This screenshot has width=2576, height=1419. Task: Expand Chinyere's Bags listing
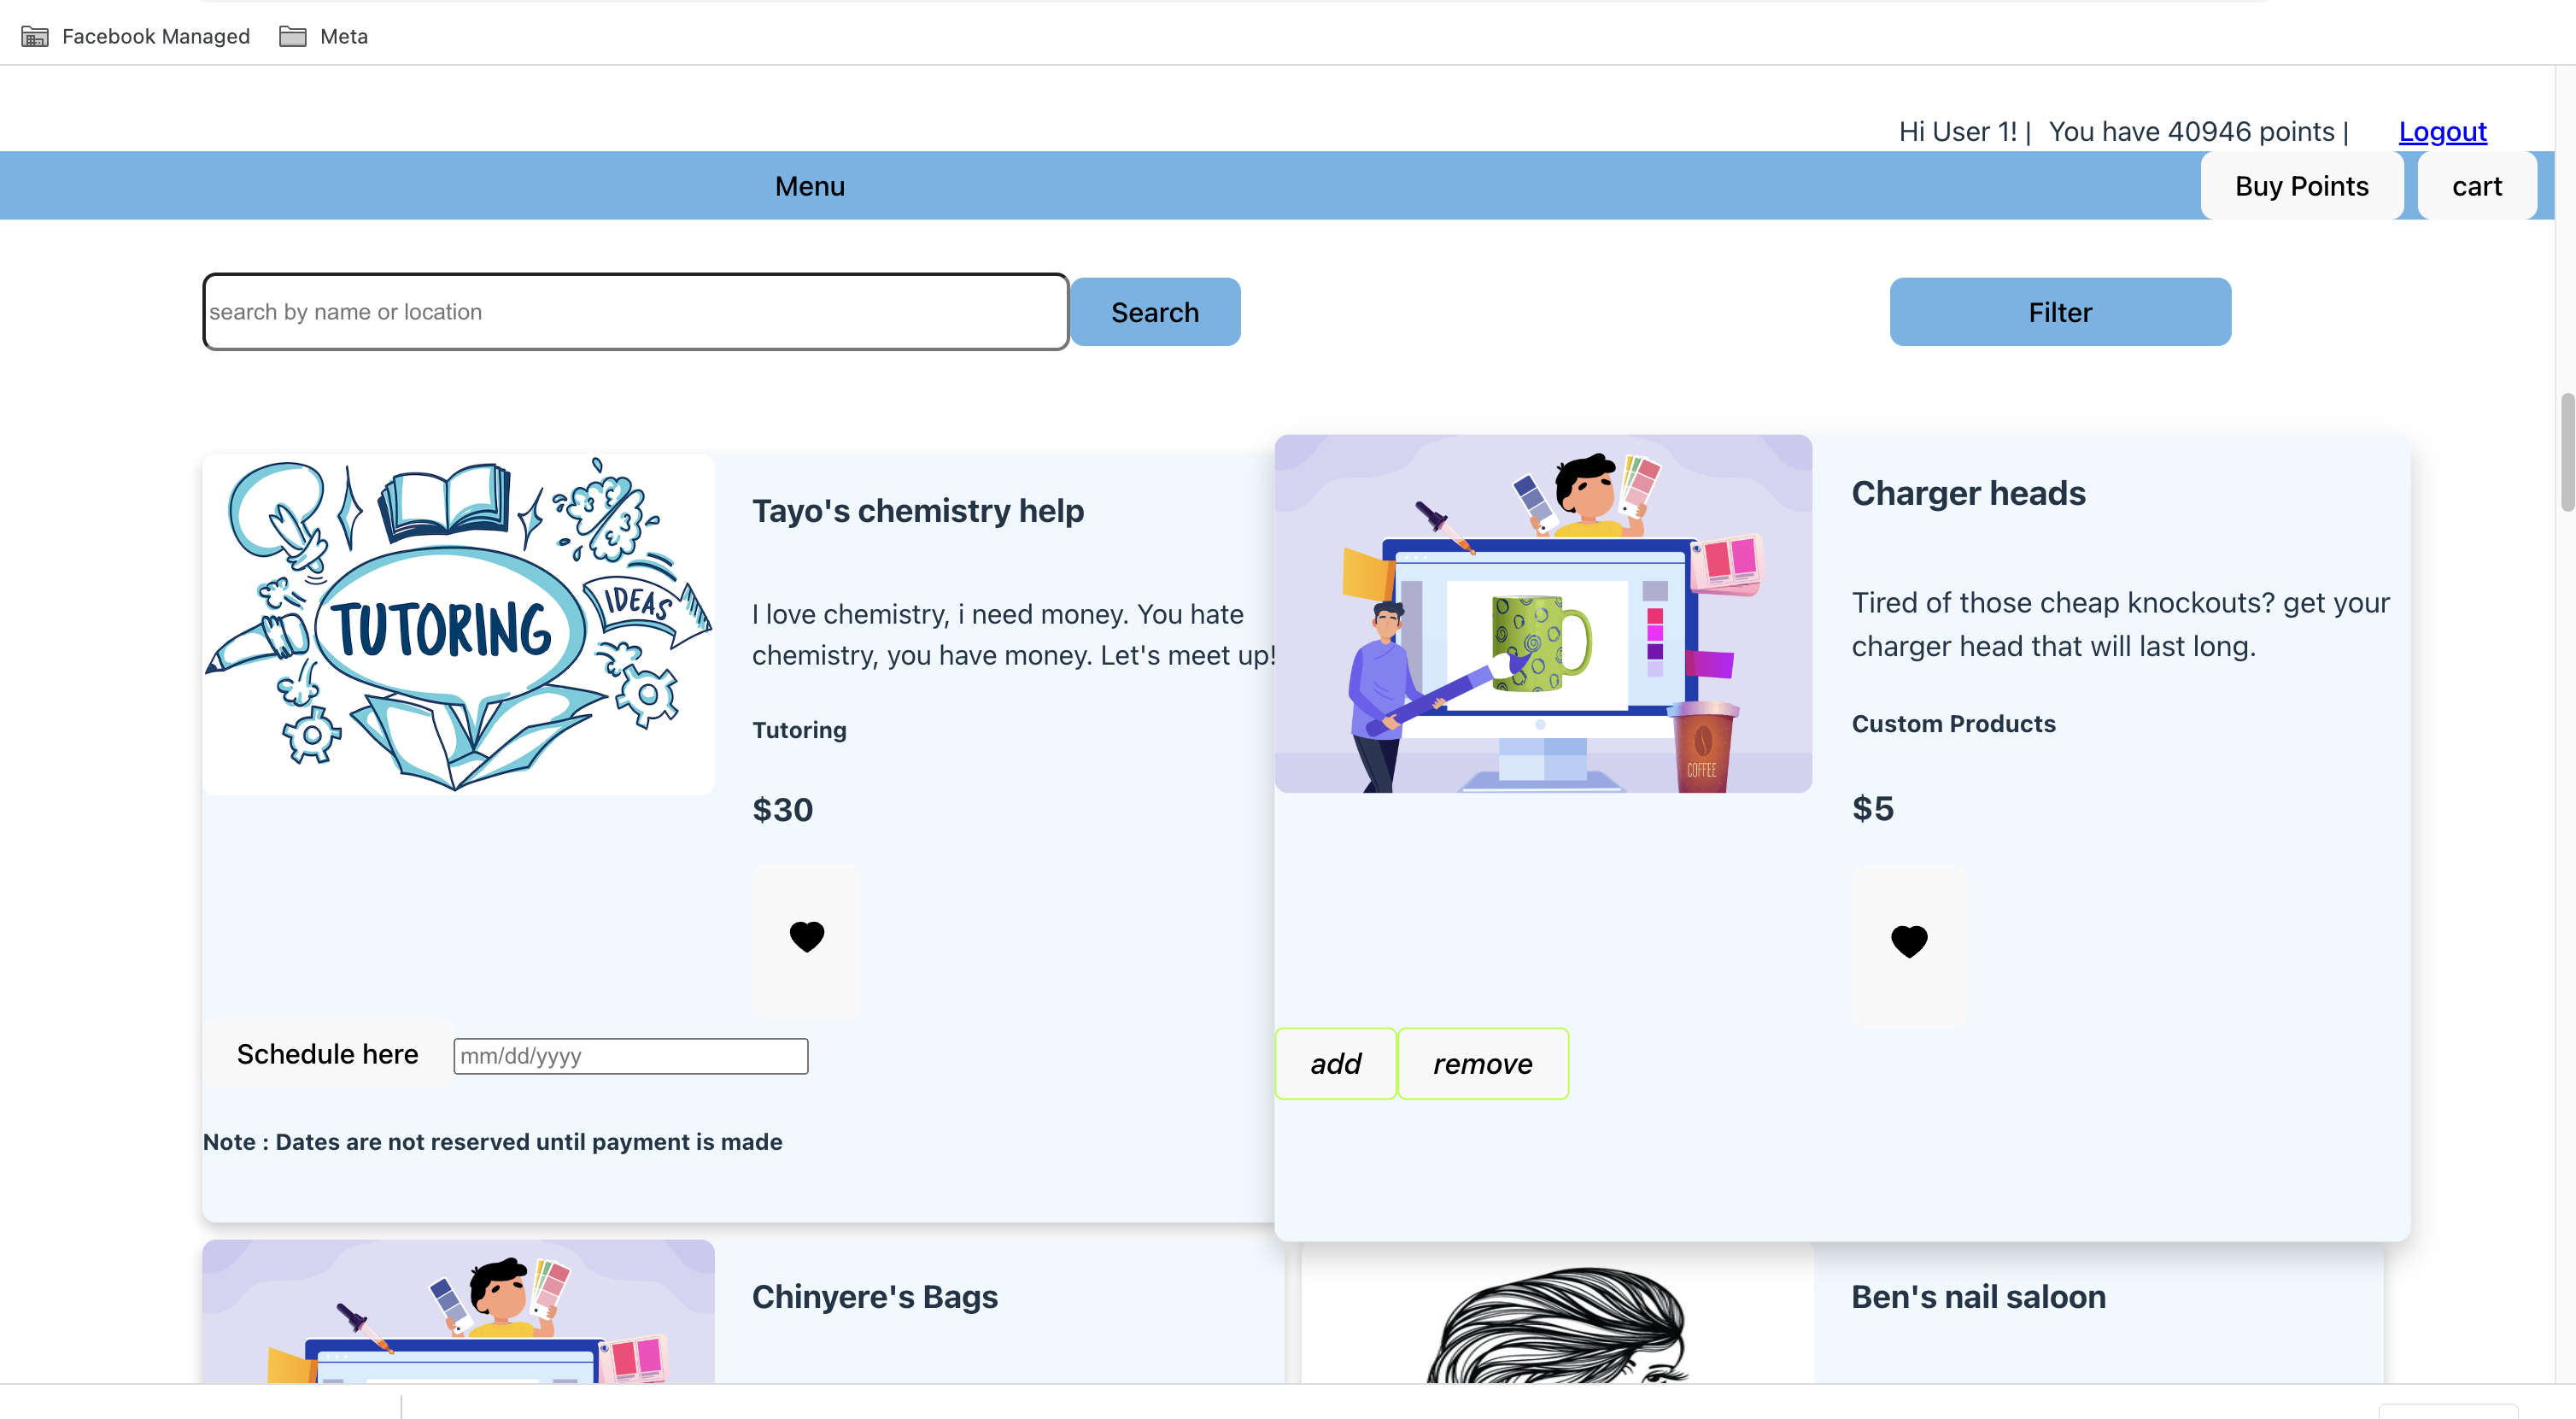(x=874, y=1296)
